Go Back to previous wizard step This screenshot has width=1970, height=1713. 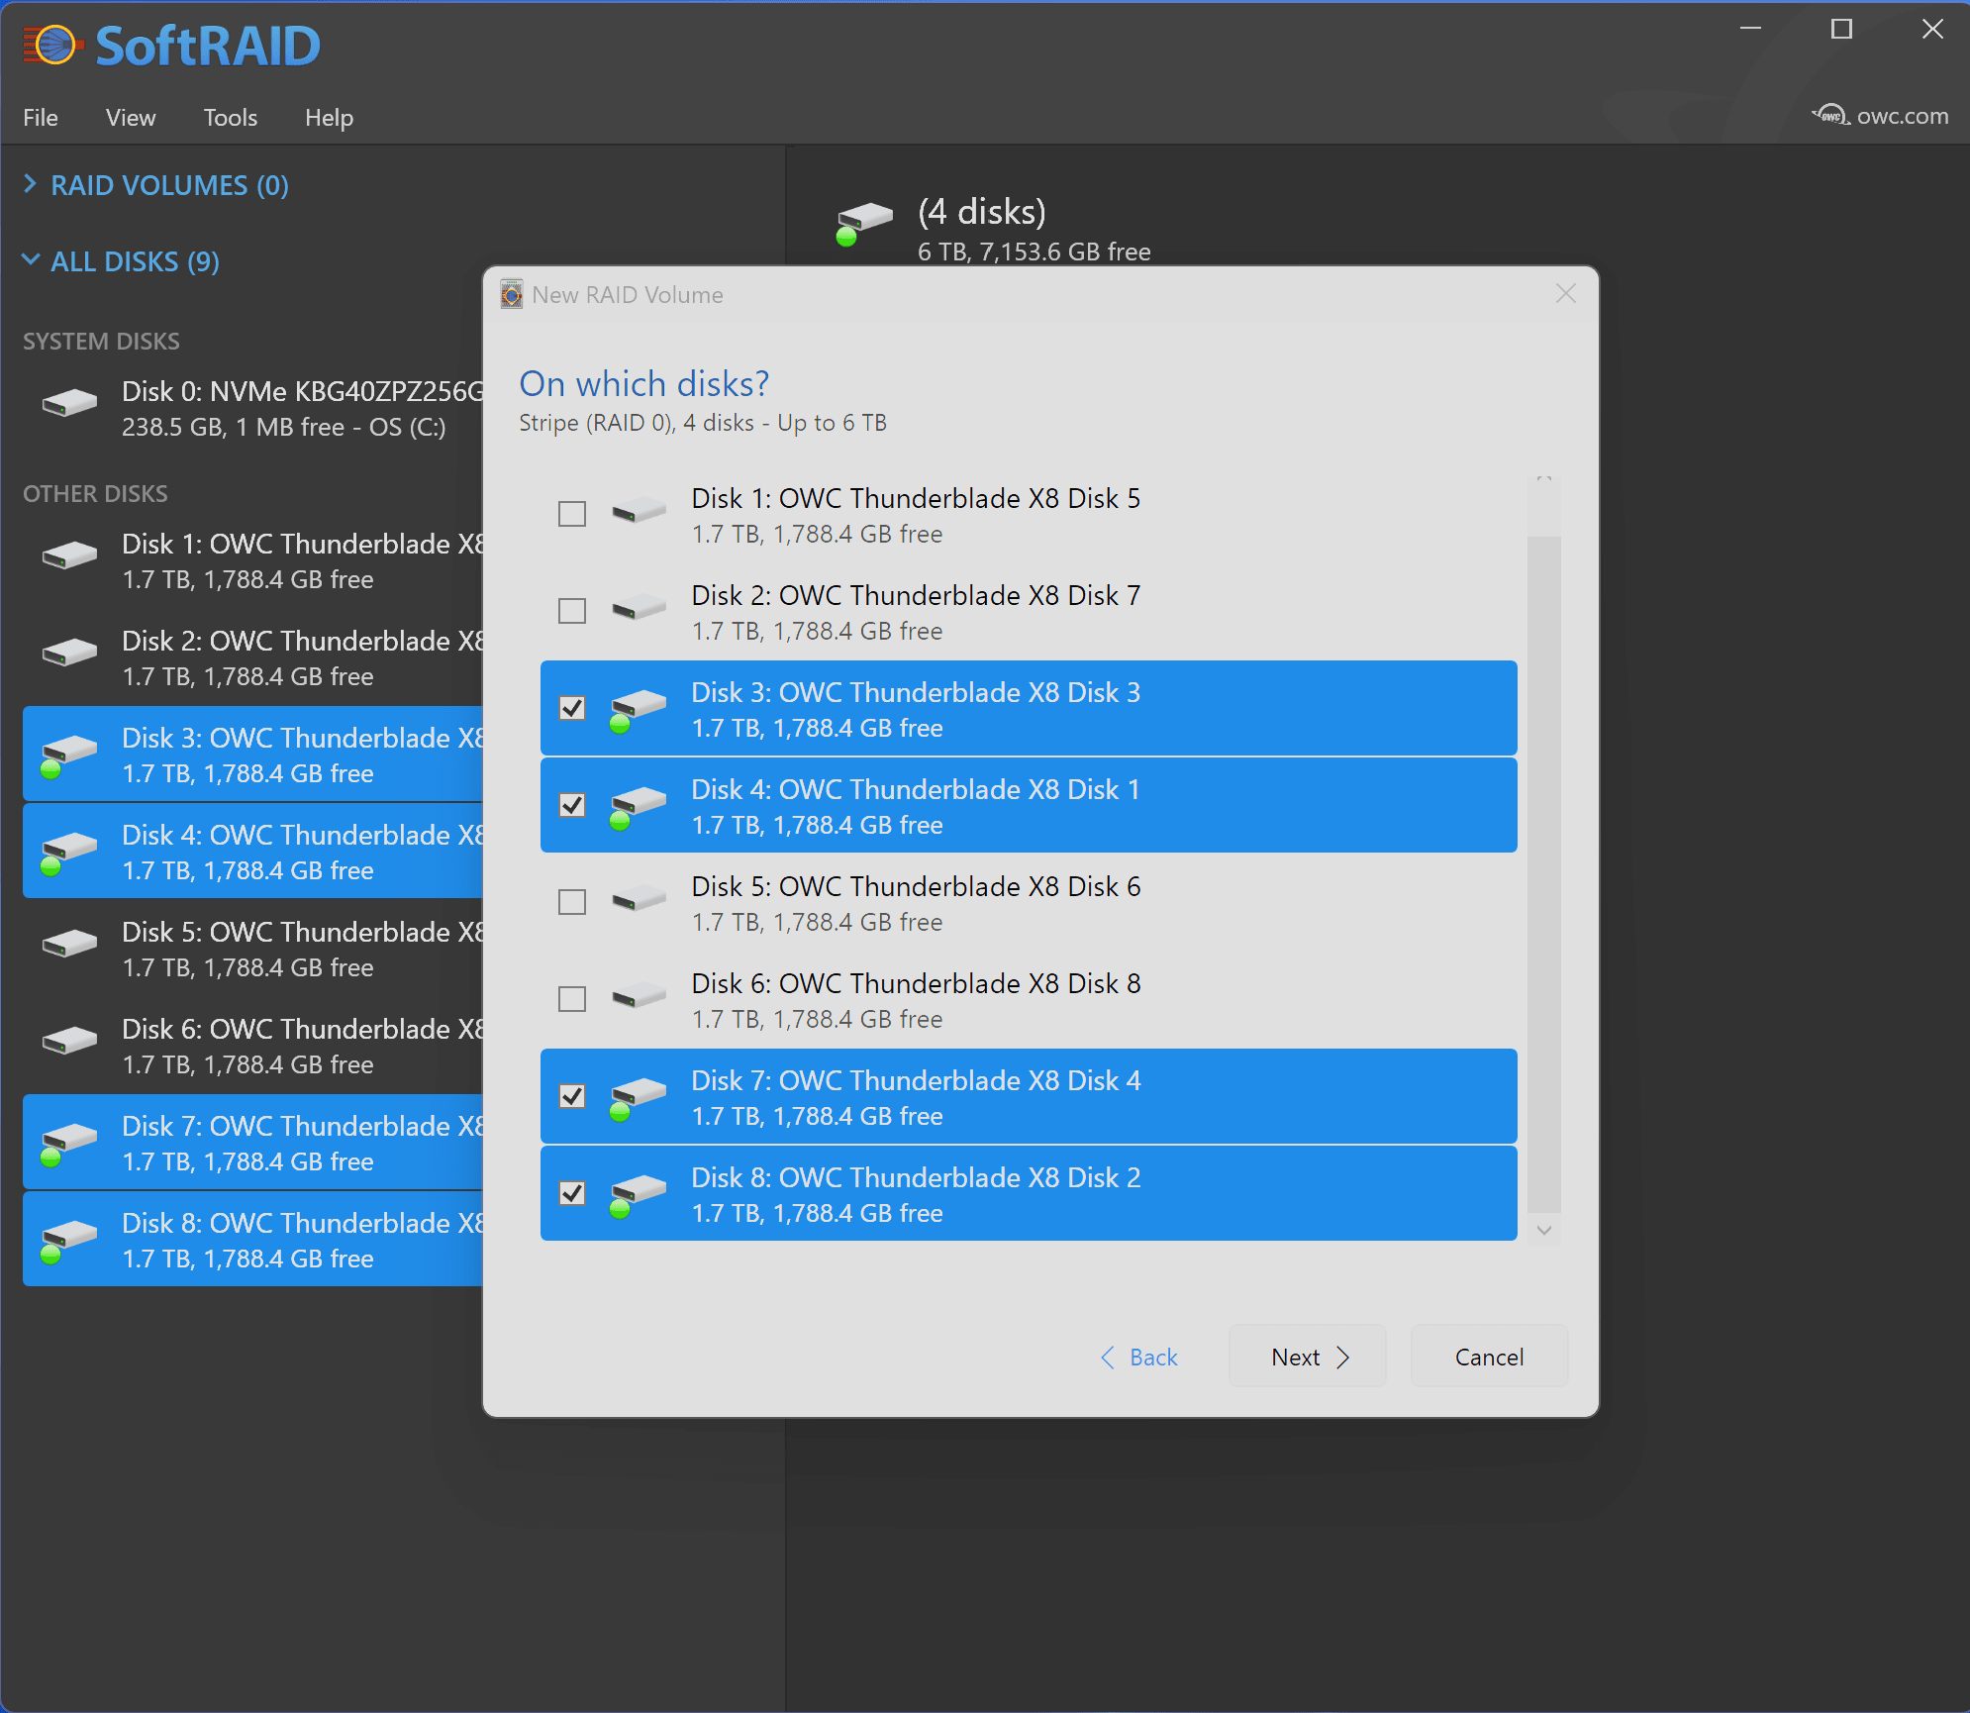click(1139, 1357)
